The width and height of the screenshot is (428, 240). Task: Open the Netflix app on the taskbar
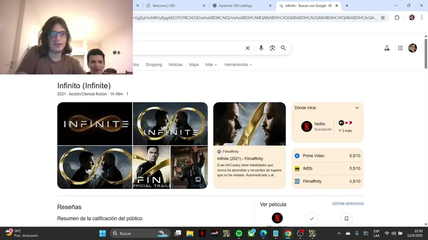202,233
